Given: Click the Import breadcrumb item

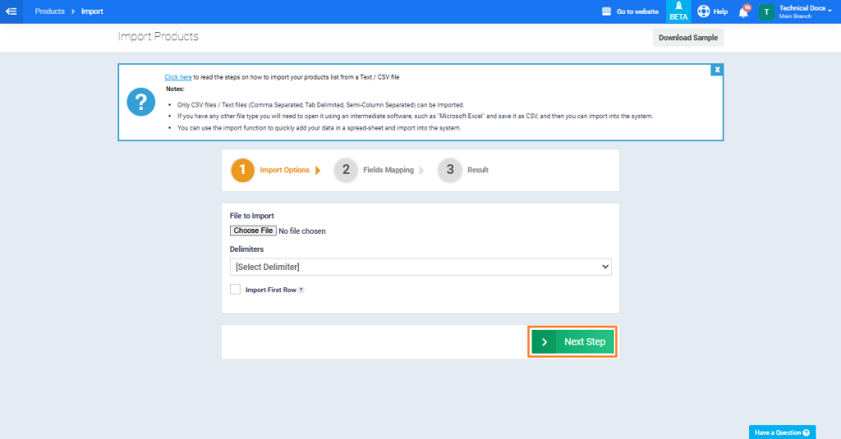Looking at the screenshot, I should click(x=92, y=11).
